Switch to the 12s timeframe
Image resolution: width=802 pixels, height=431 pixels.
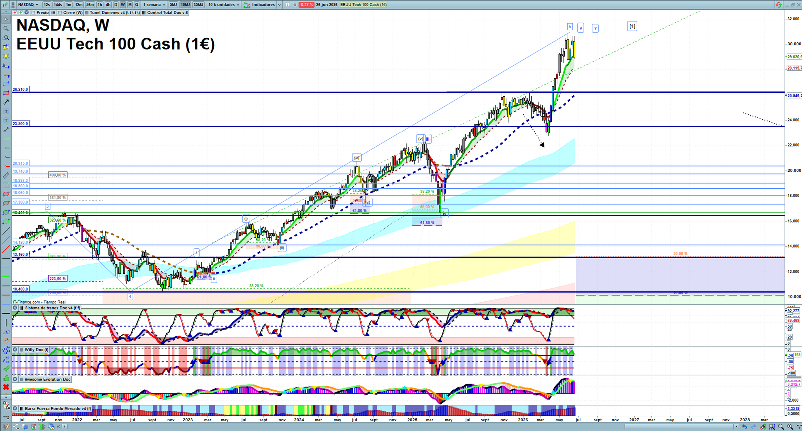47,5
